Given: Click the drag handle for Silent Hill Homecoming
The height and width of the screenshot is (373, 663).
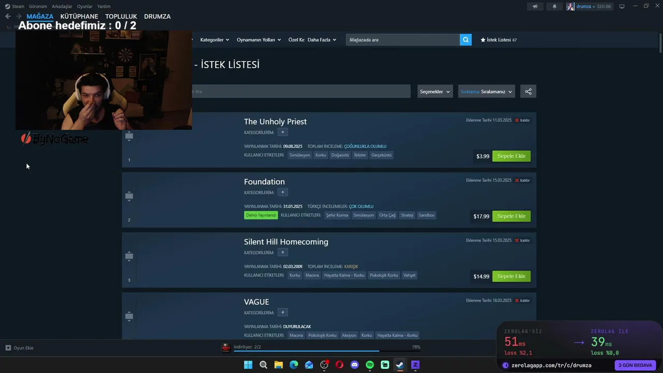Looking at the screenshot, I should (x=129, y=256).
